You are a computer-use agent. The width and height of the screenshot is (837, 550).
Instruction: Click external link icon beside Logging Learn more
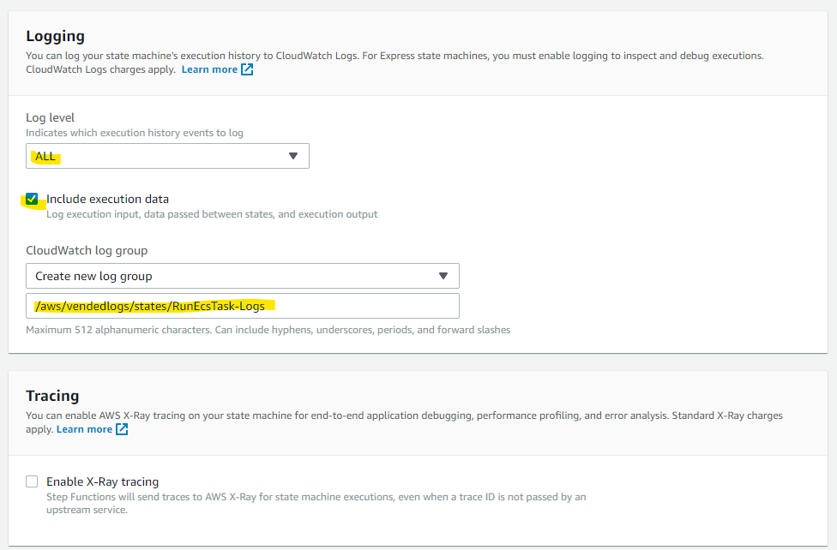tap(245, 69)
